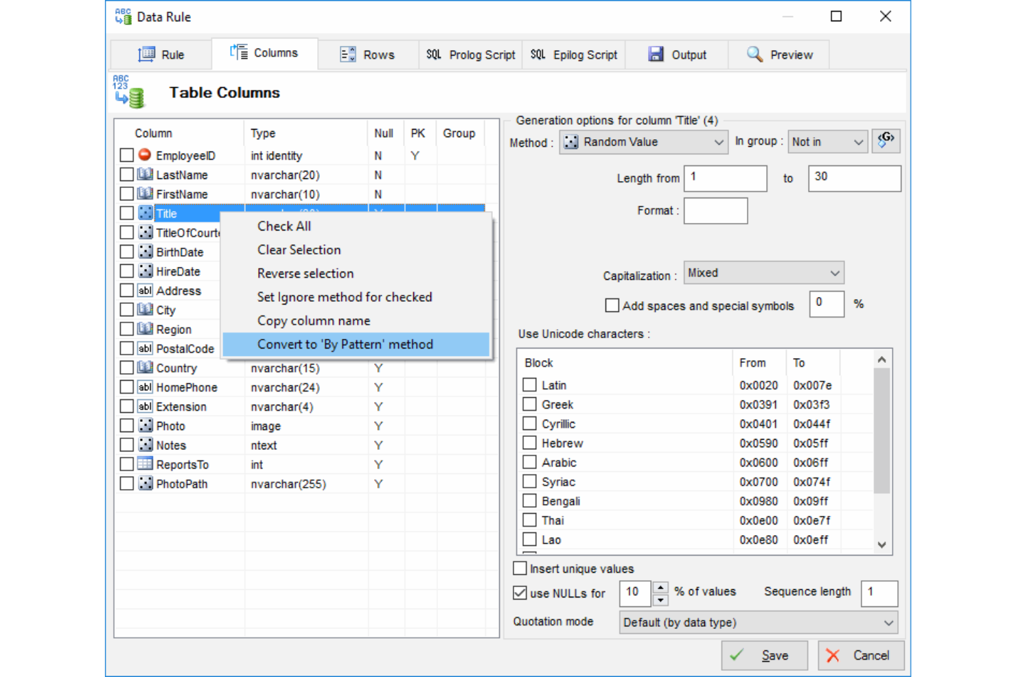Open the Quotation mode dropdown
This screenshot has height=677, width=1016.
tap(757, 622)
